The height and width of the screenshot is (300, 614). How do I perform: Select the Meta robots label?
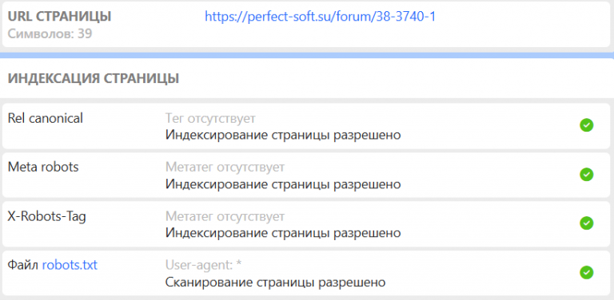pos(43,168)
